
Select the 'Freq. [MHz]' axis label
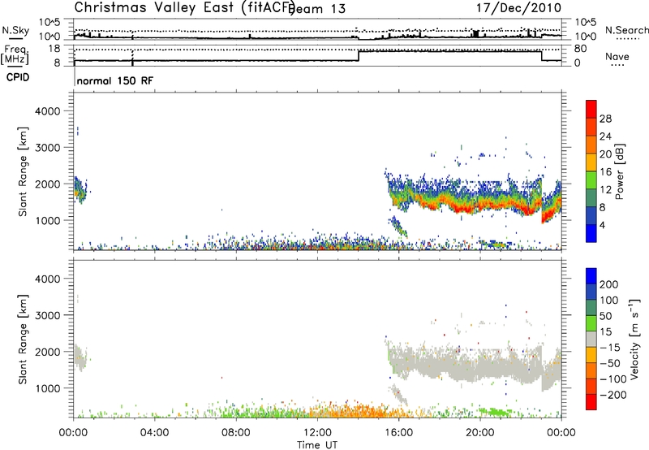[15, 54]
